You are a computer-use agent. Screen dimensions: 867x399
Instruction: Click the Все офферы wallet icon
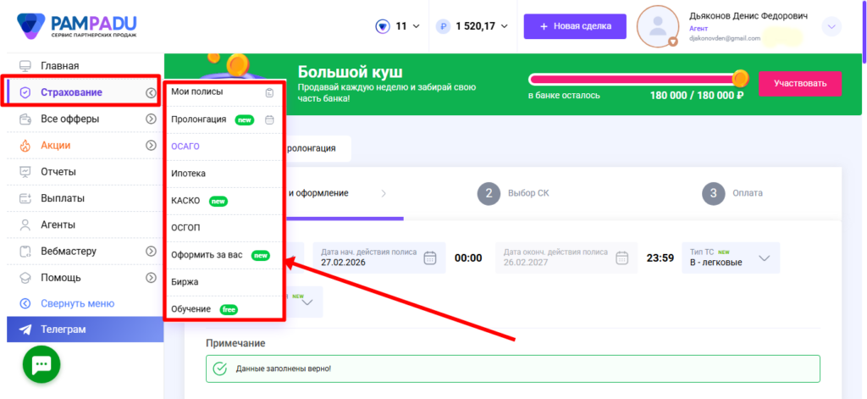[x=25, y=119]
